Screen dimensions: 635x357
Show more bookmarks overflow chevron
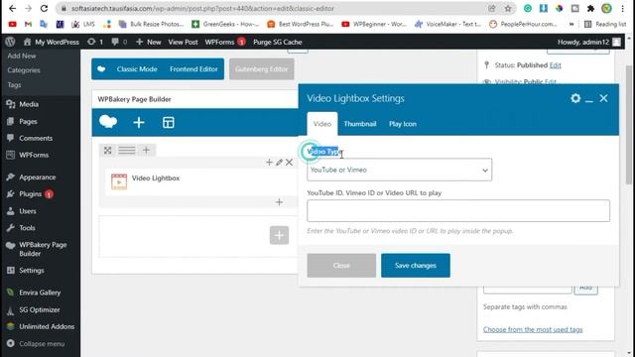[x=571, y=24]
